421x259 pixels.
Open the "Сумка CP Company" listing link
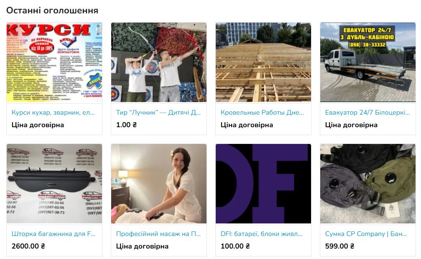coord(366,234)
